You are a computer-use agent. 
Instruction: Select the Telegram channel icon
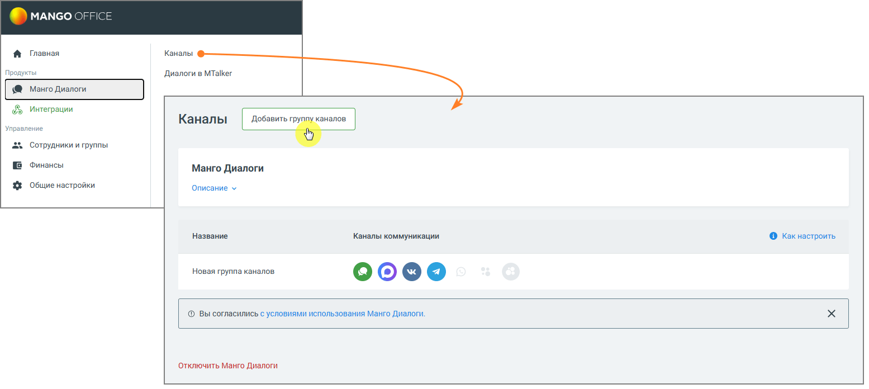point(436,272)
